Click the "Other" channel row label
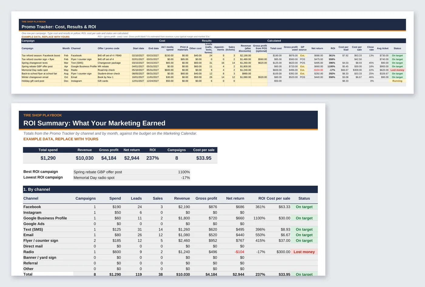Screen dimensions: 425x287 [x=29, y=269]
